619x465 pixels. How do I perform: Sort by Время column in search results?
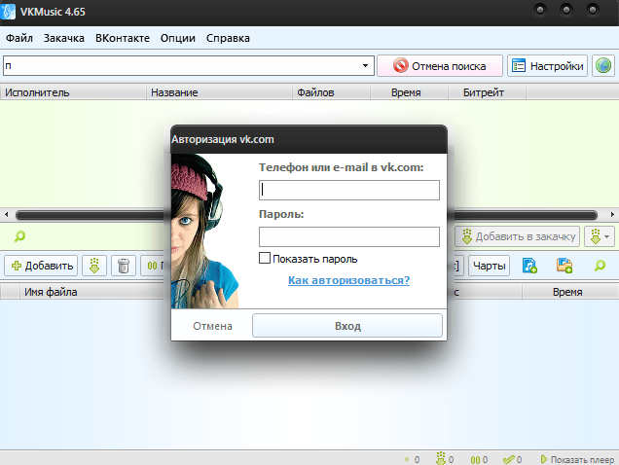click(409, 92)
